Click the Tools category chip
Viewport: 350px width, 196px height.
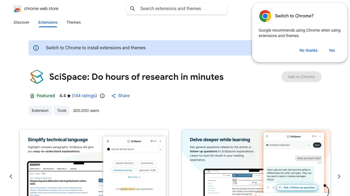pyautogui.click(x=62, y=111)
